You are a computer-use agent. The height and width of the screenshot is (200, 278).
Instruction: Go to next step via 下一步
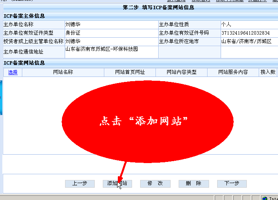coord(231,183)
